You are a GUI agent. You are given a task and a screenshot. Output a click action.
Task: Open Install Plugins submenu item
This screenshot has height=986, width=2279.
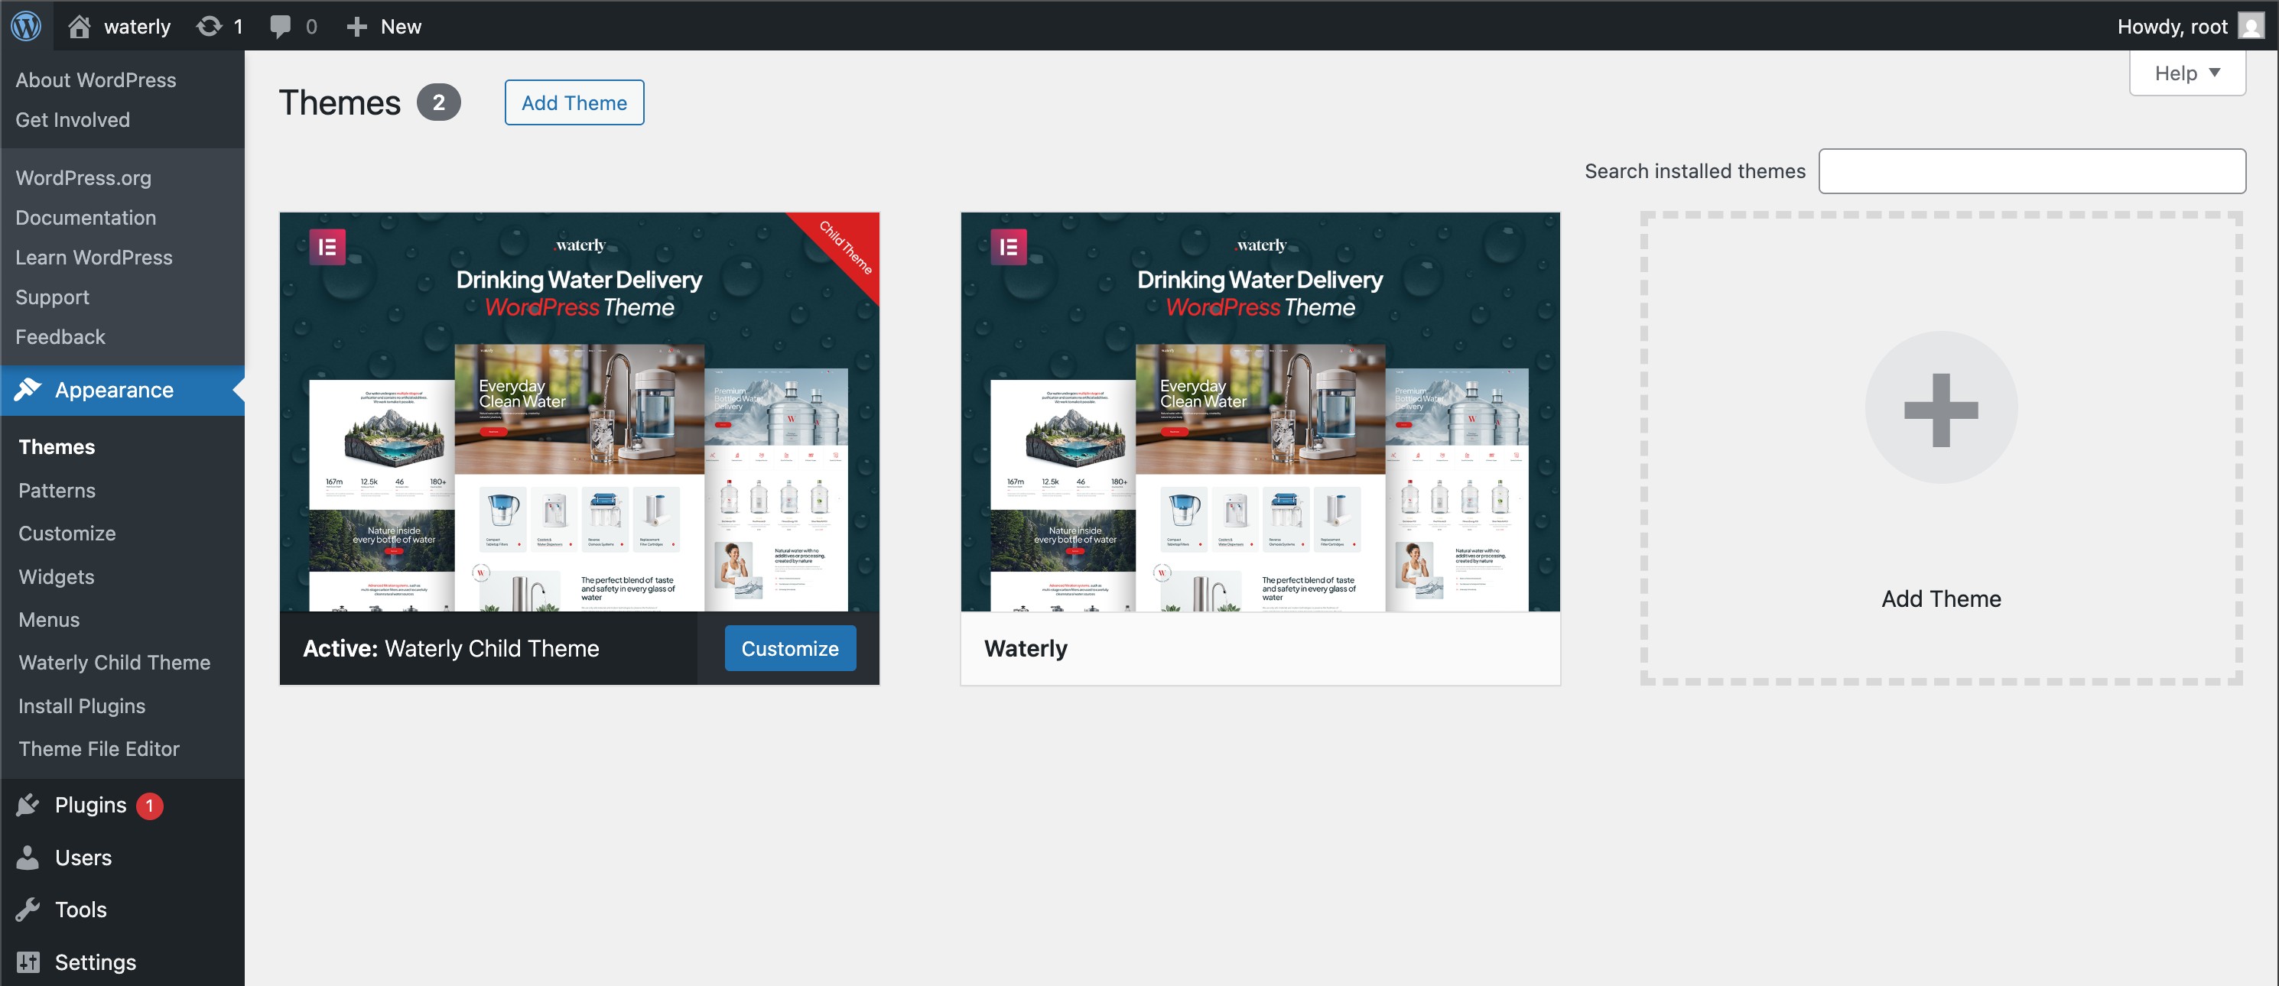83,705
